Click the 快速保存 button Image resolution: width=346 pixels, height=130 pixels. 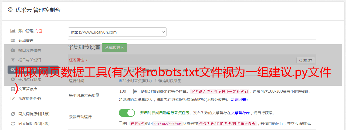coord(306,60)
